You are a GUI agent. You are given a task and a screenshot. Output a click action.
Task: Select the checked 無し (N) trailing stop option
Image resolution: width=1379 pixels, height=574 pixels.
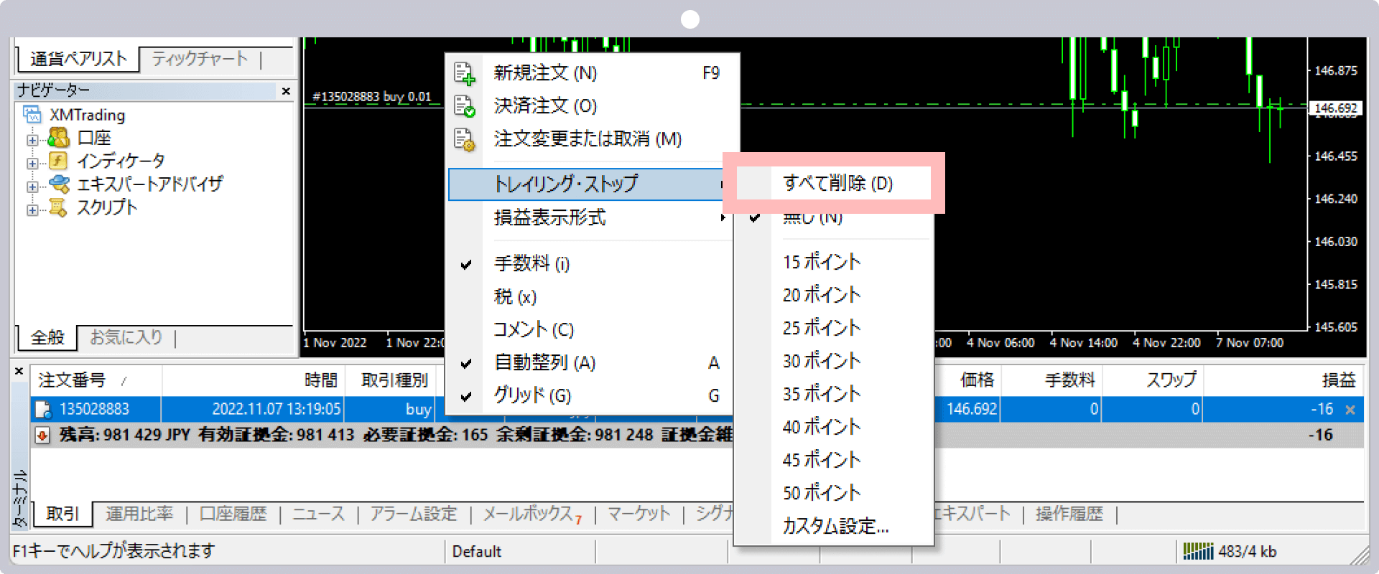point(834,218)
